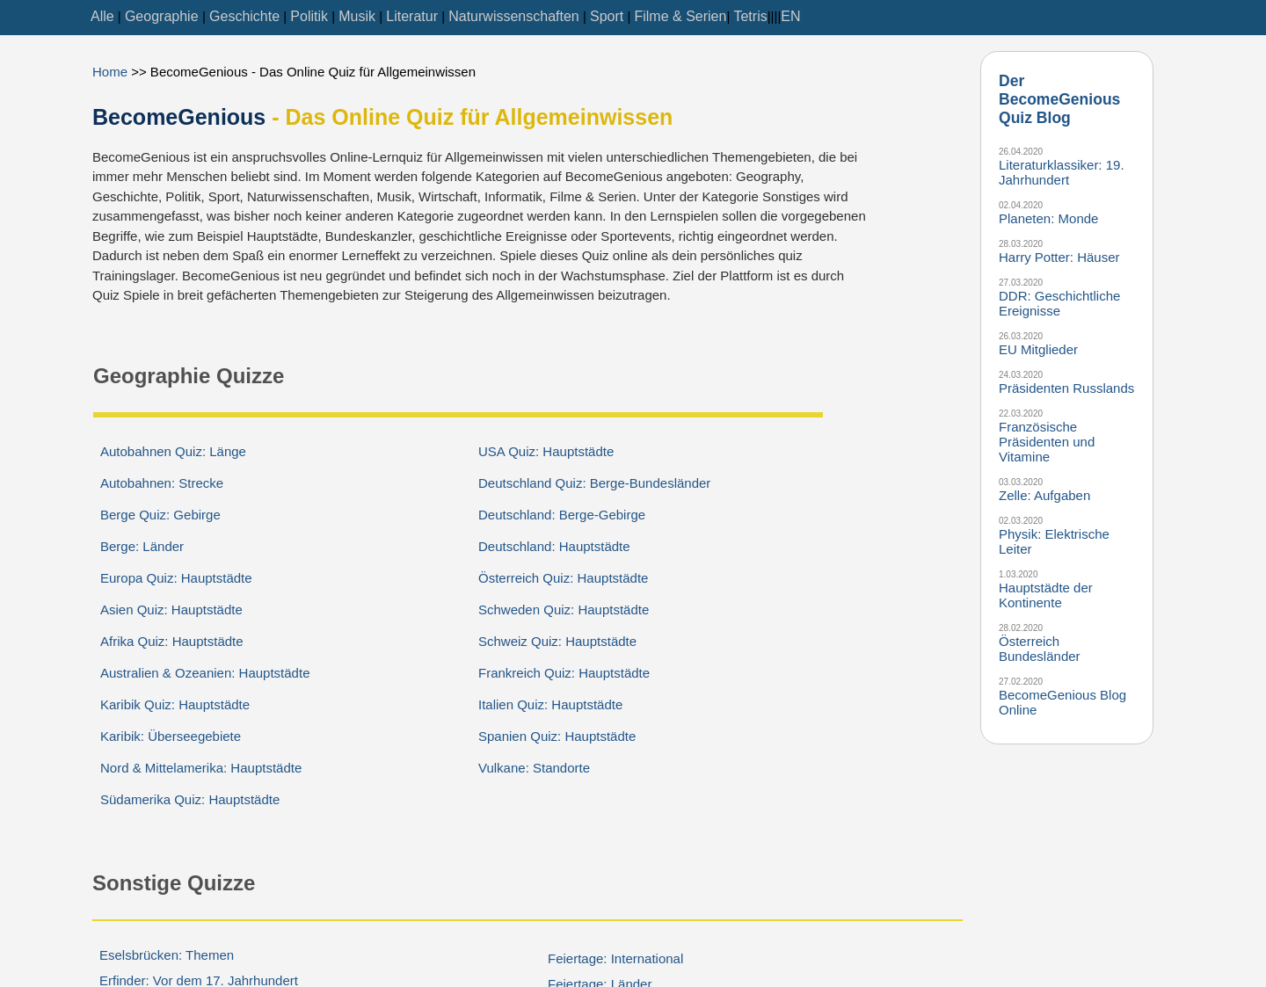Open Deutschland: Hauptstädte quiz
1266x987 pixels.
point(554,547)
